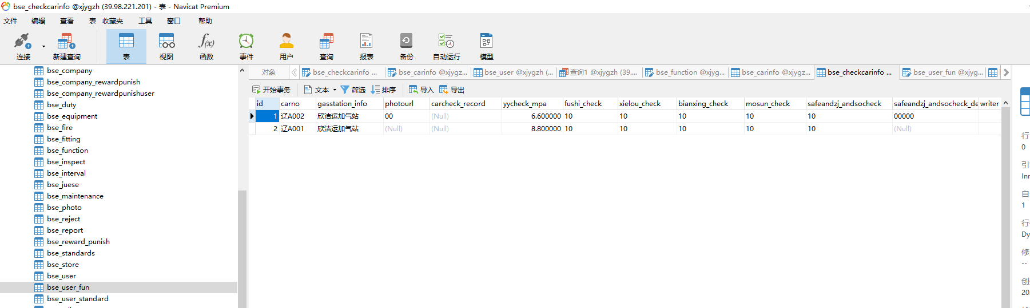Screen dimensions: 1030x308
Task: Click Begin Transaction (开始事务) button
Action: (272, 90)
